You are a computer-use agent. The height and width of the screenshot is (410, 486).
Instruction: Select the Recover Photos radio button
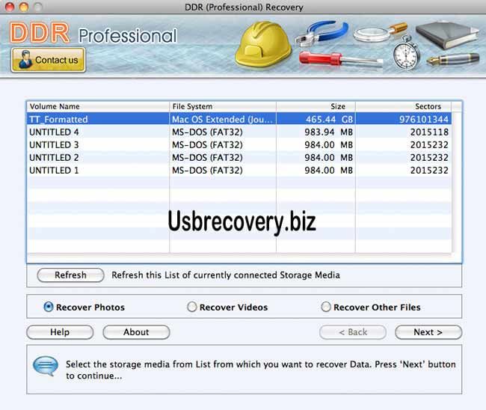pos(49,307)
